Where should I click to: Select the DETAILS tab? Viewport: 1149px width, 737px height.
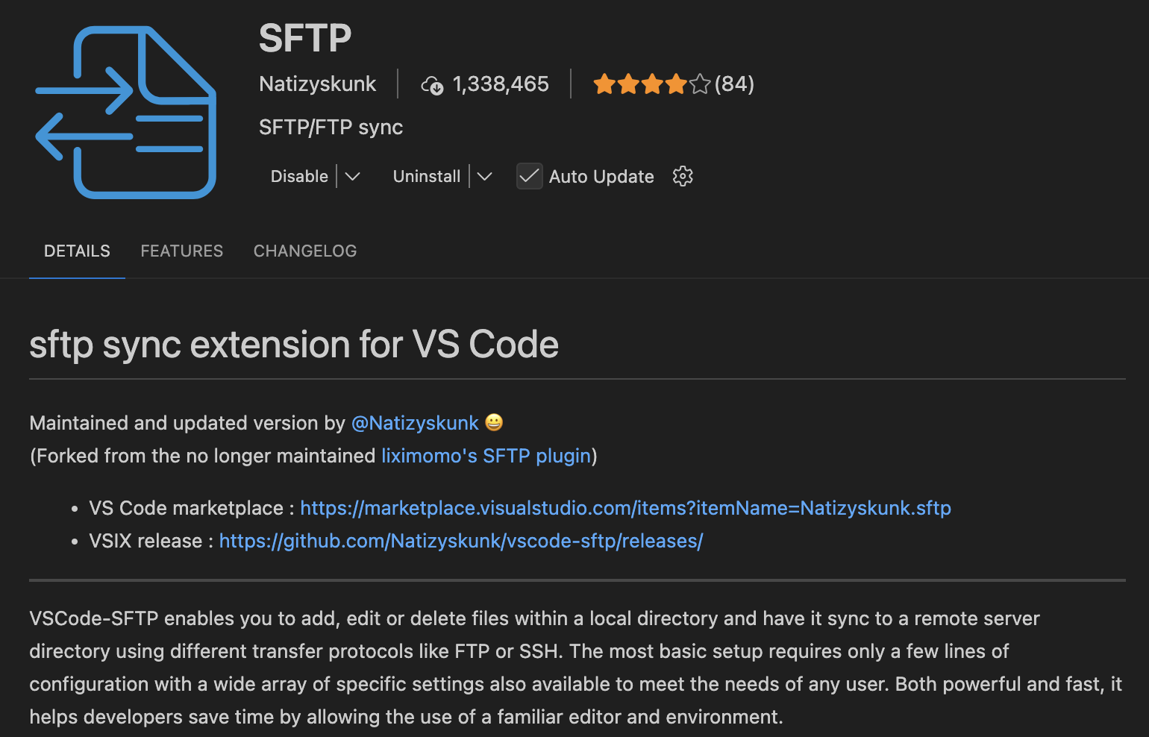tap(77, 251)
